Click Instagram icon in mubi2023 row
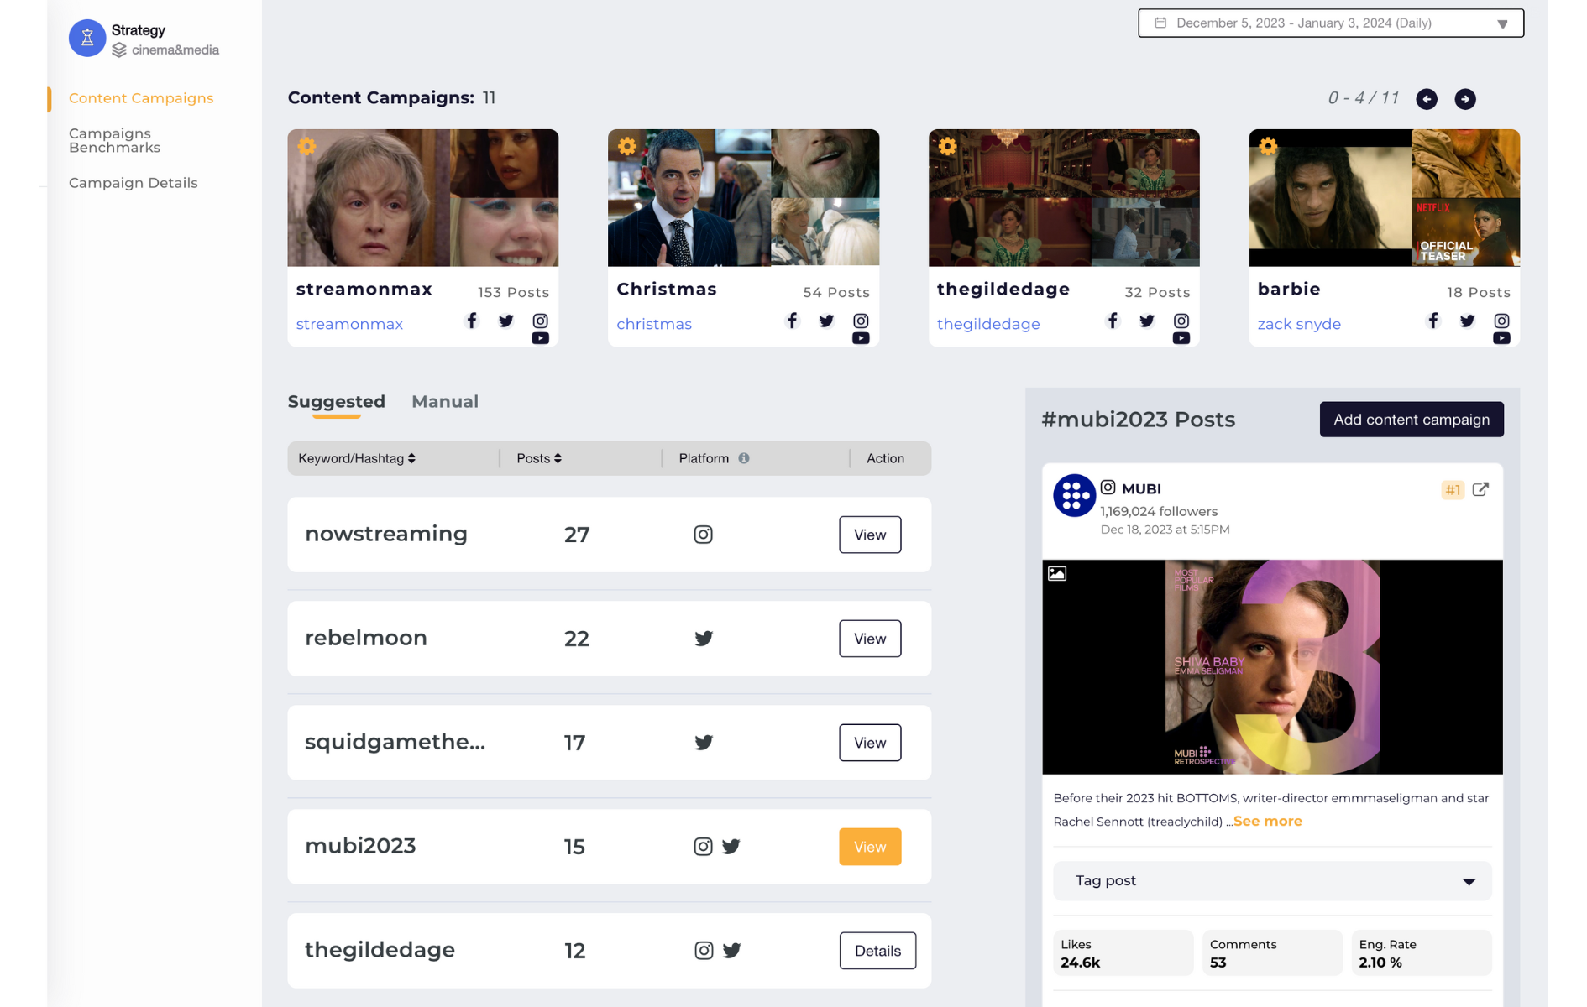1587x1007 pixels. click(x=704, y=847)
